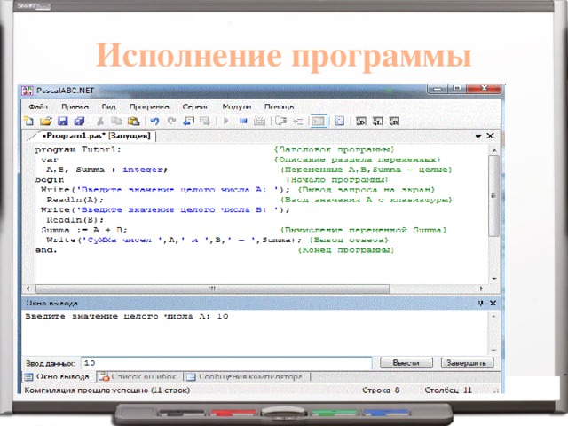This screenshot has height=426, width=568.
Task: Click the 'Столбец 11' status bar entry
Action: tap(448, 390)
